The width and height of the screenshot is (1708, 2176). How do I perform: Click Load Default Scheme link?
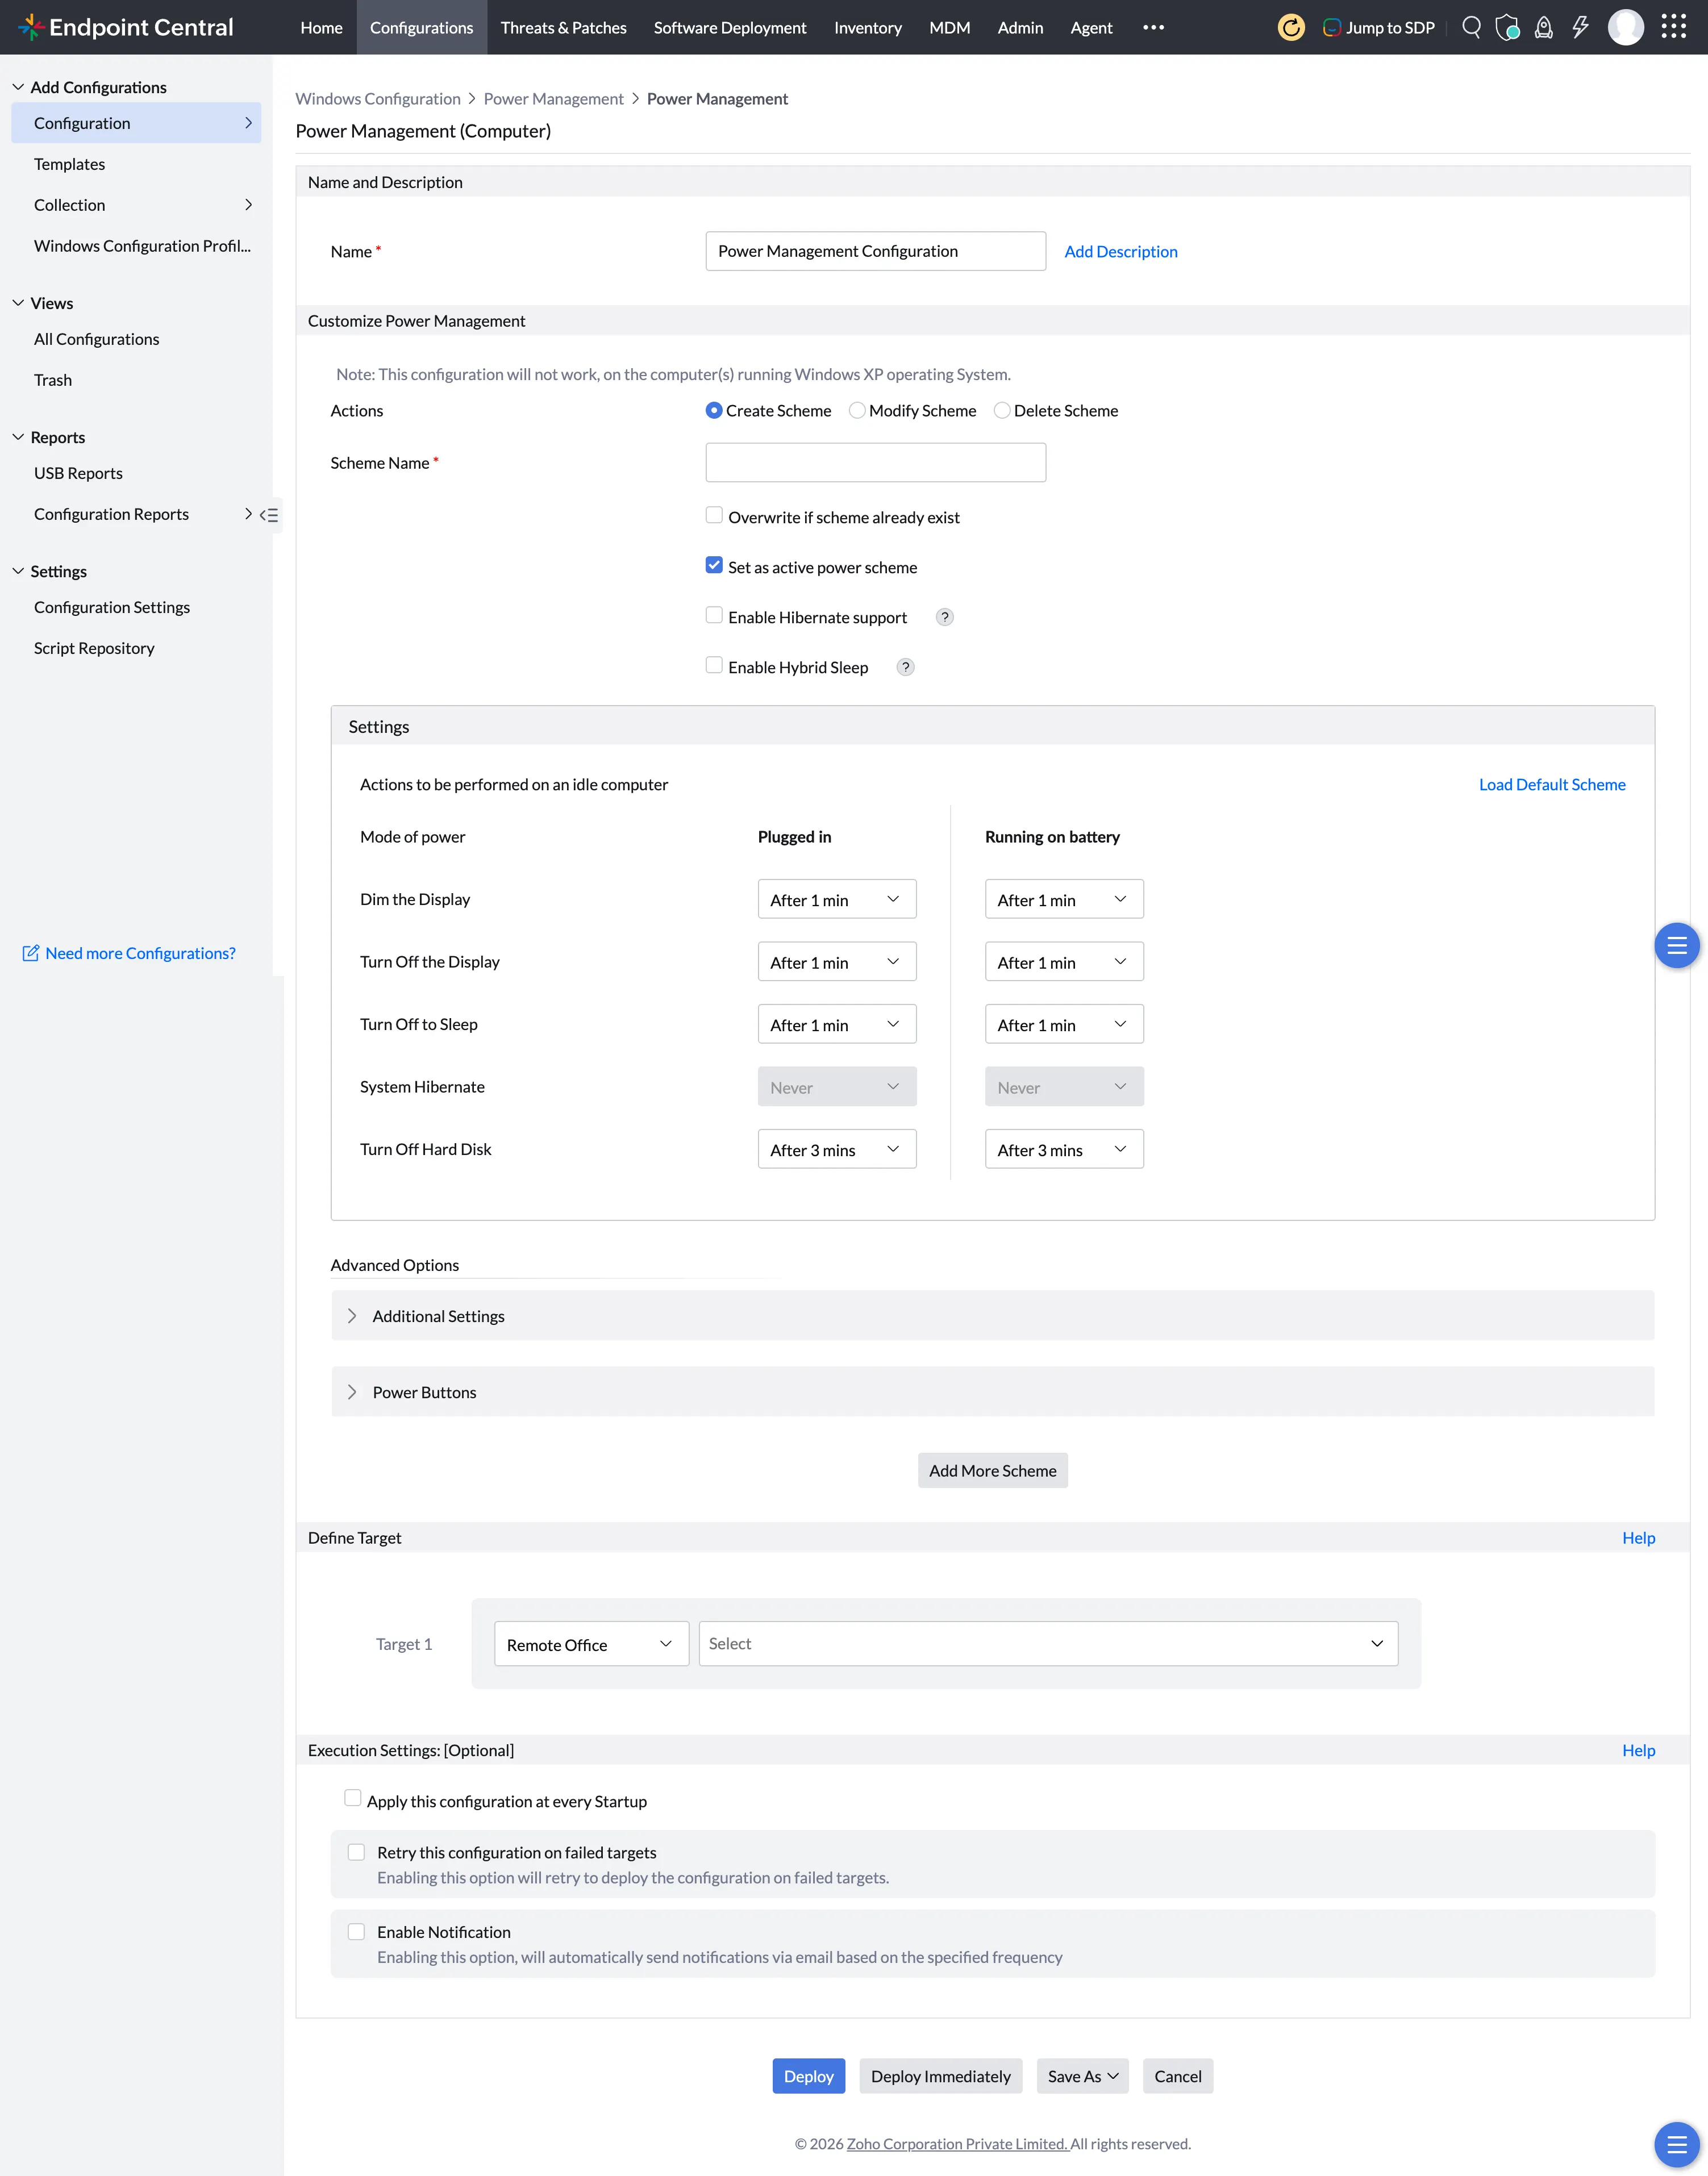(x=1551, y=784)
